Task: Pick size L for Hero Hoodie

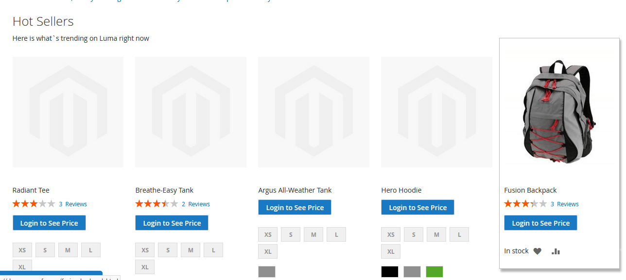Action: pyautogui.click(x=459, y=234)
